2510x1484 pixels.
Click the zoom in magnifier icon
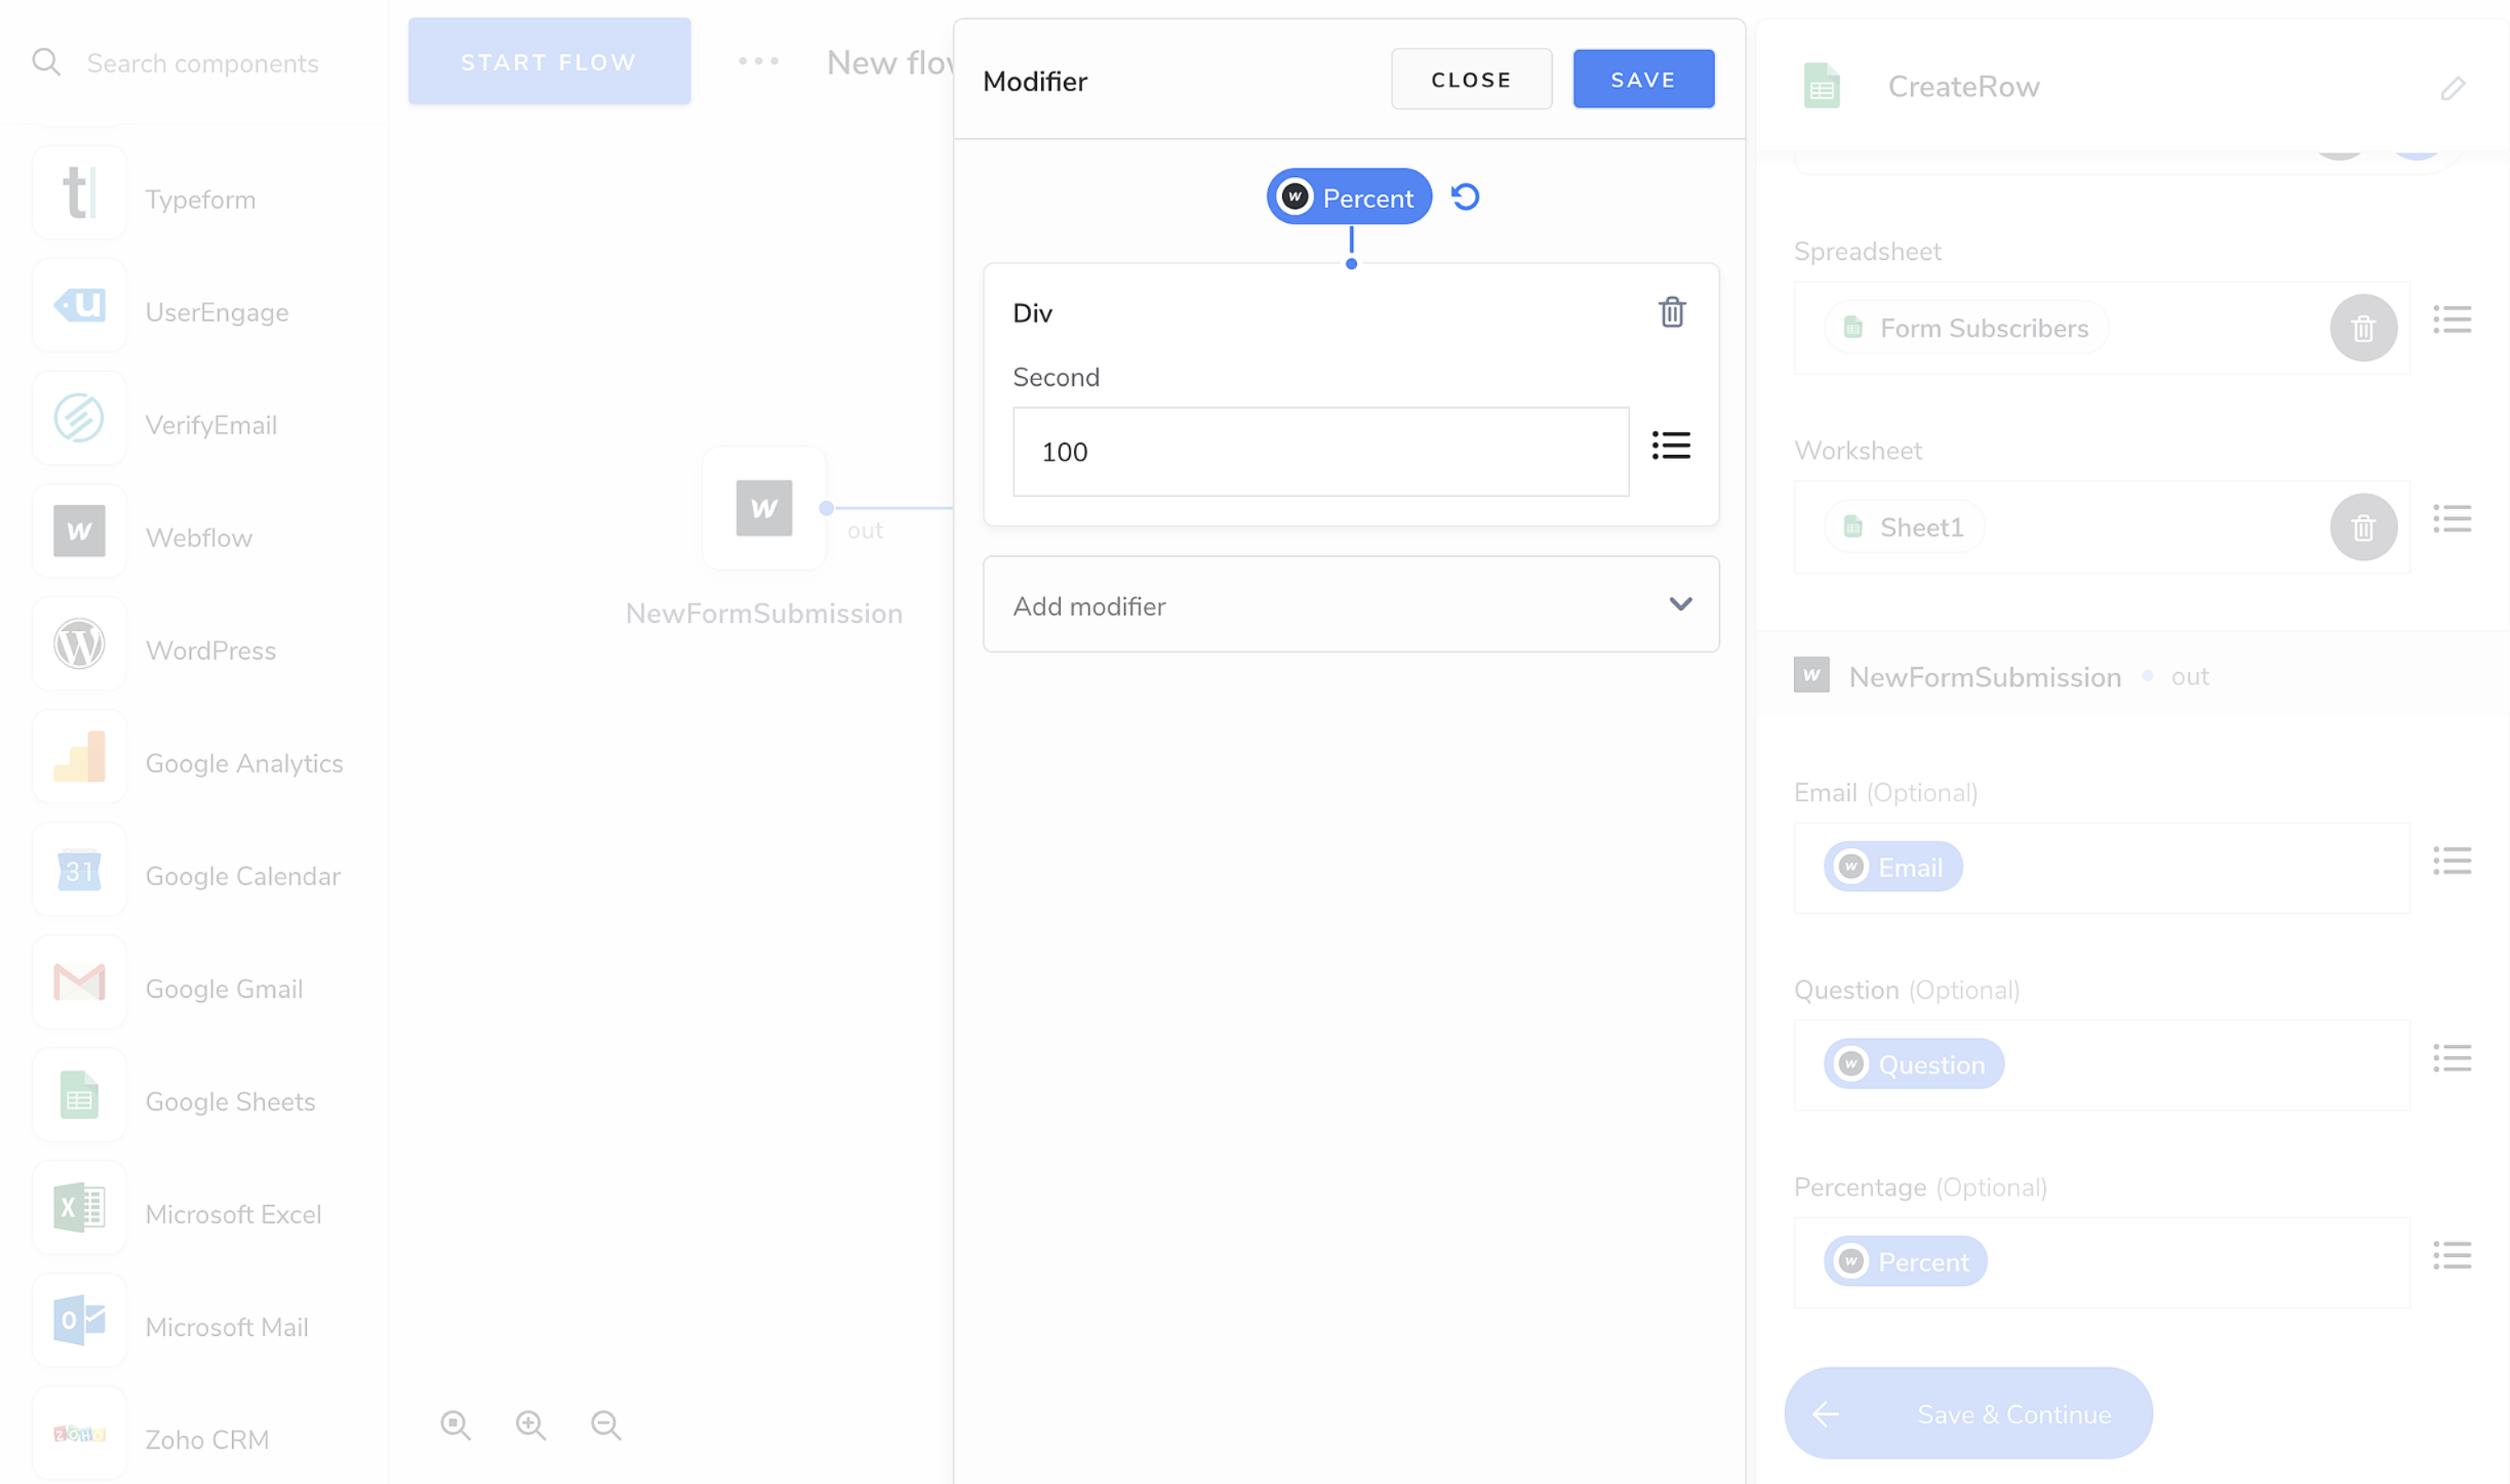531,1425
